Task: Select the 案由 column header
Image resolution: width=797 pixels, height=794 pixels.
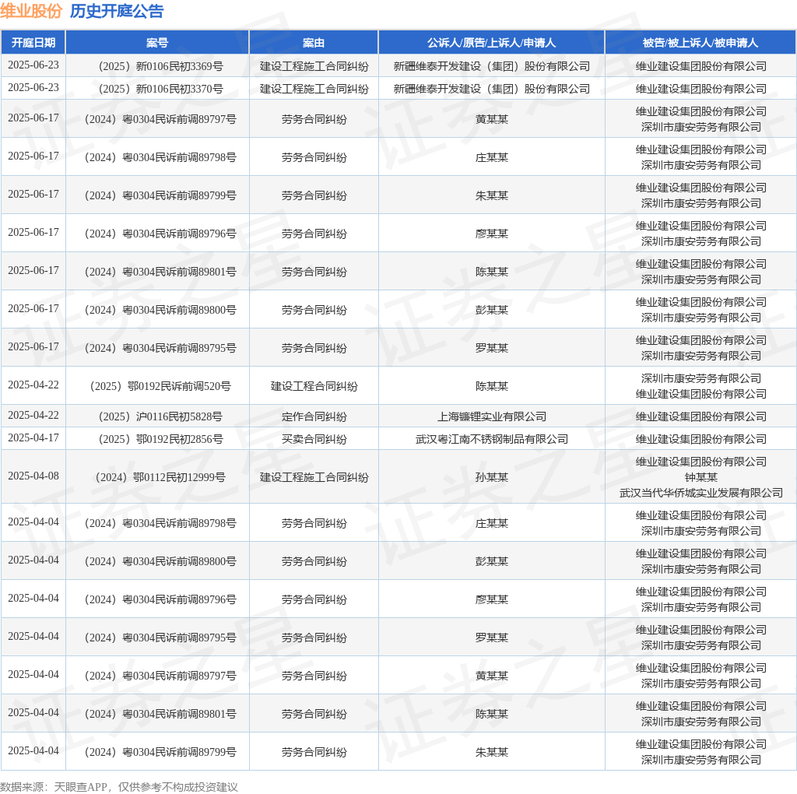Action: pos(314,43)
